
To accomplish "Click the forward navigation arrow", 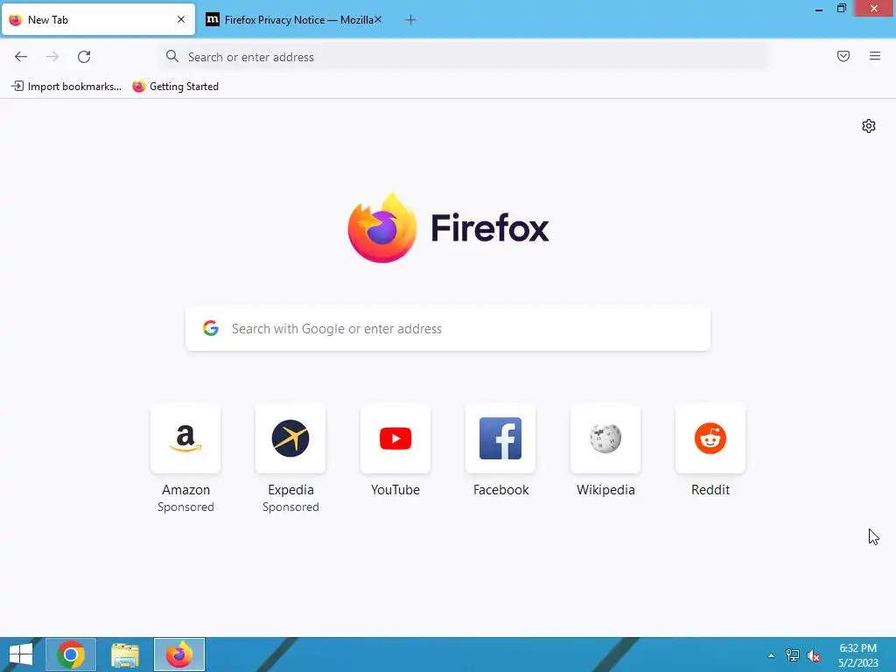I will [52, 57].
